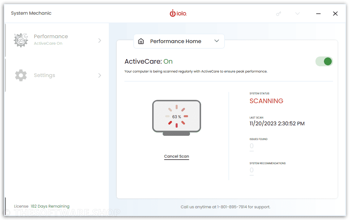Expand the Performance section arrow
Viewport: 350px width, 220px height.
[x=99, y=40]
